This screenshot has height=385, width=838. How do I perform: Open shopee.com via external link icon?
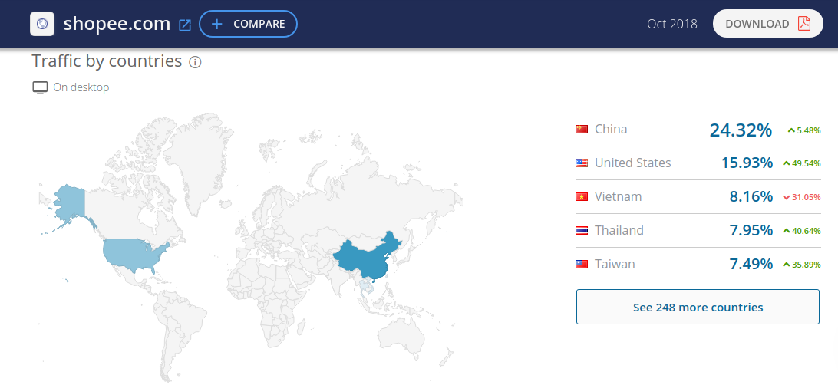pos(185,25)
